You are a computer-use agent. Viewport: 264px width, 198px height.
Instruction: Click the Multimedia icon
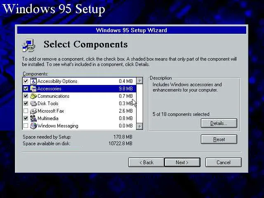coord(33,118)
